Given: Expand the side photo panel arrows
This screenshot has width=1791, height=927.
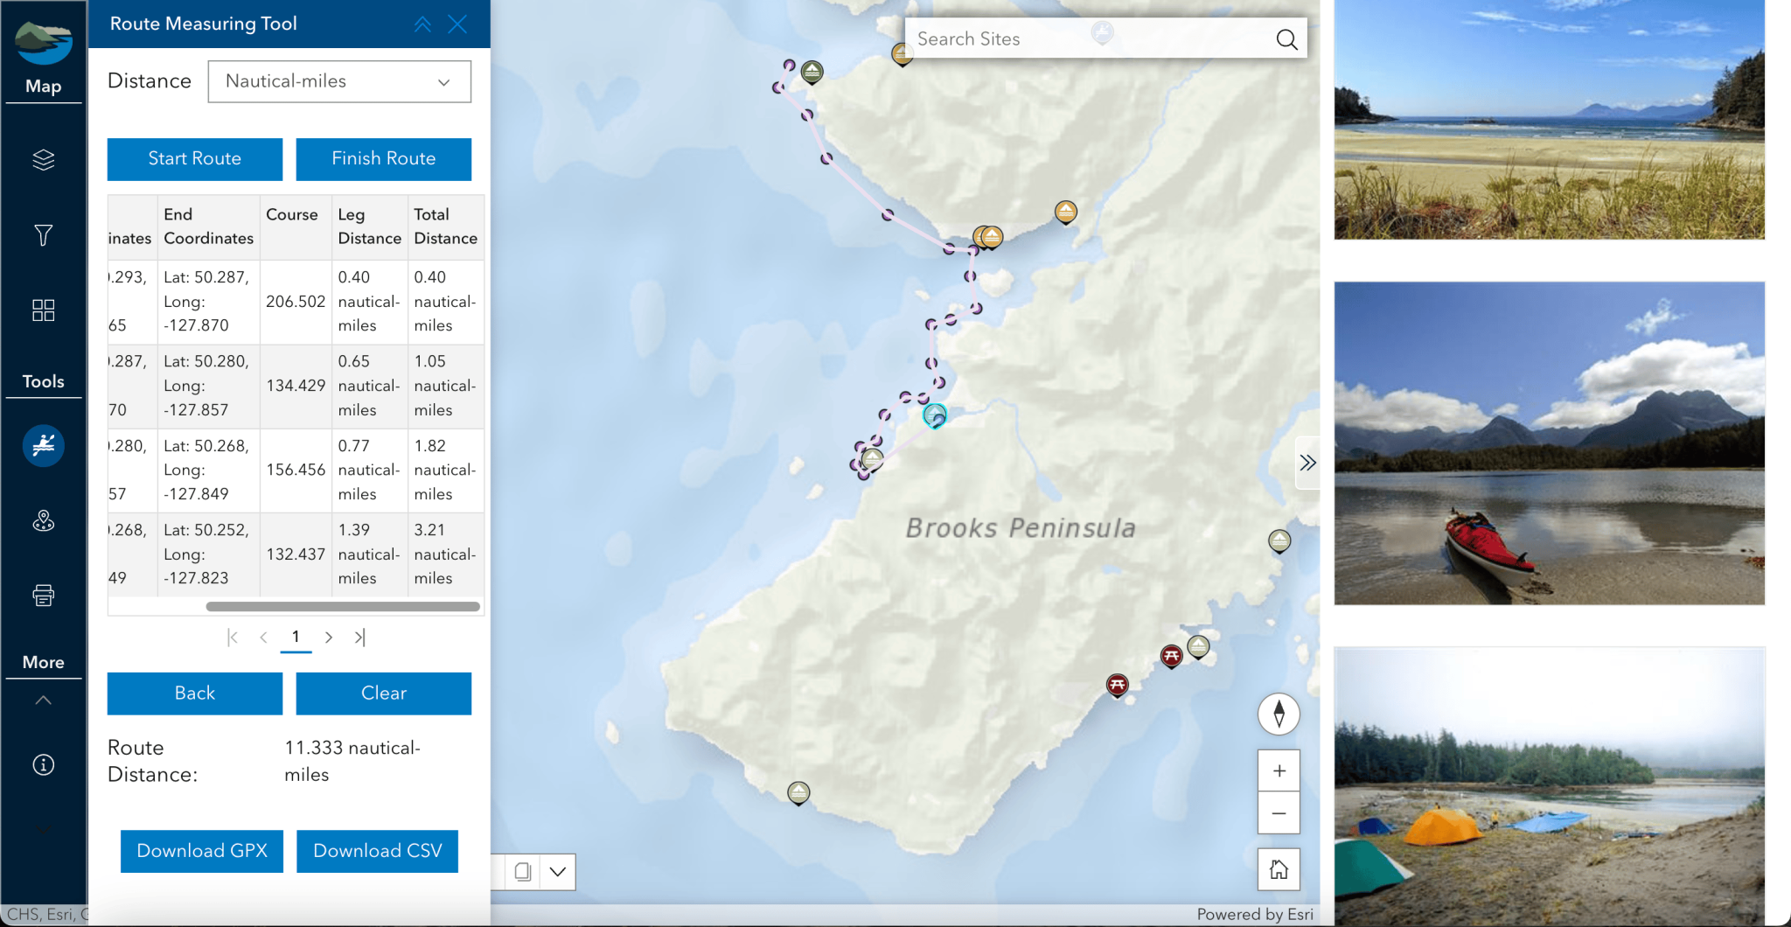Looking at the screenshot, I should [x=1307, y=463].
